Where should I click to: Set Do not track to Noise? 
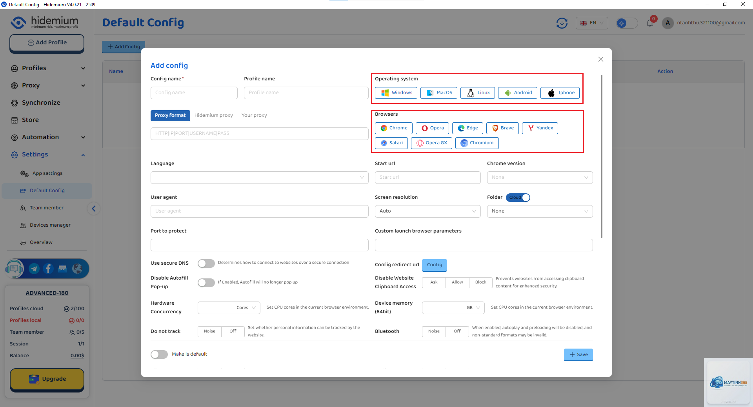(x=209, y=331)
